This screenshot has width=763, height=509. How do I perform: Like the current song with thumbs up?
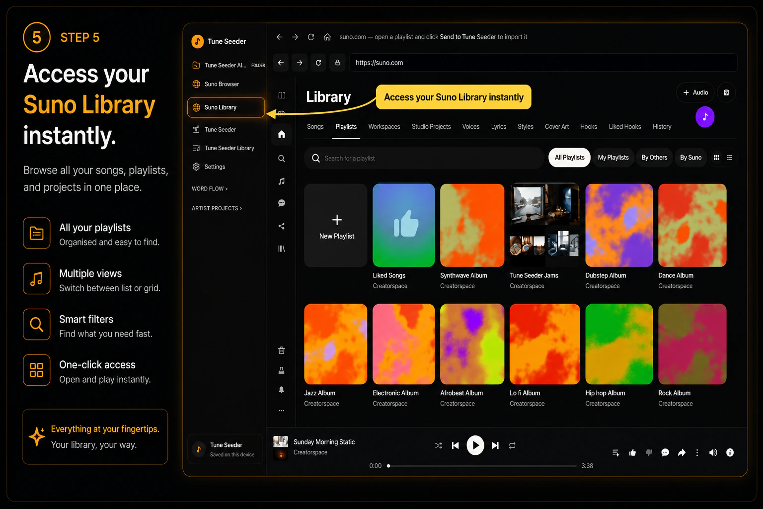pyautogui.click(x=632, y=452)
